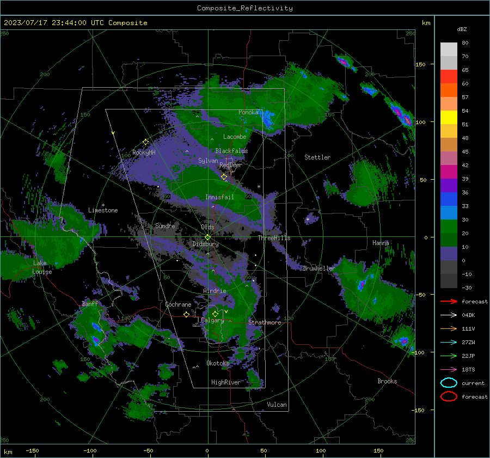Click the Stettler city label
The image size is (490, 458).
click(x=317, y=157)
